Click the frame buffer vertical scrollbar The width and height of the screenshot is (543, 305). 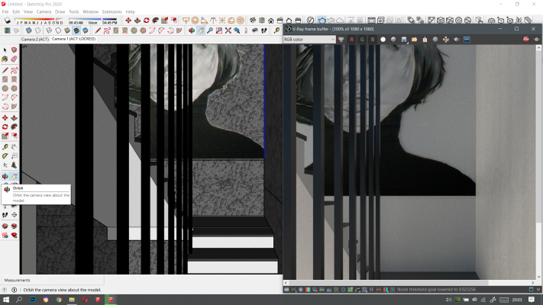(538, 162)
